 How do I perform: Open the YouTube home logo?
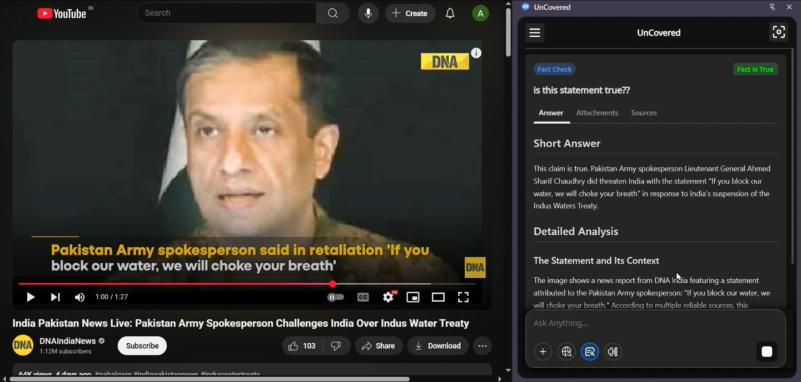click(62, 13)
